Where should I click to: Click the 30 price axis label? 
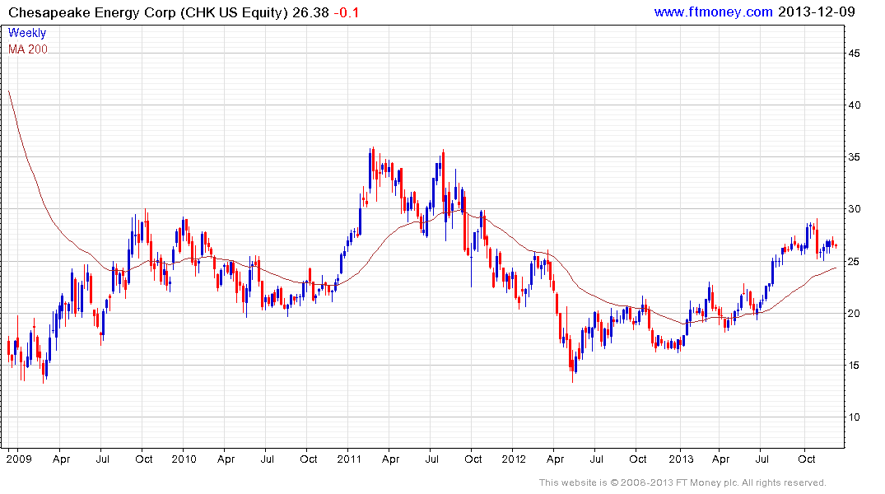click(854, 209)
